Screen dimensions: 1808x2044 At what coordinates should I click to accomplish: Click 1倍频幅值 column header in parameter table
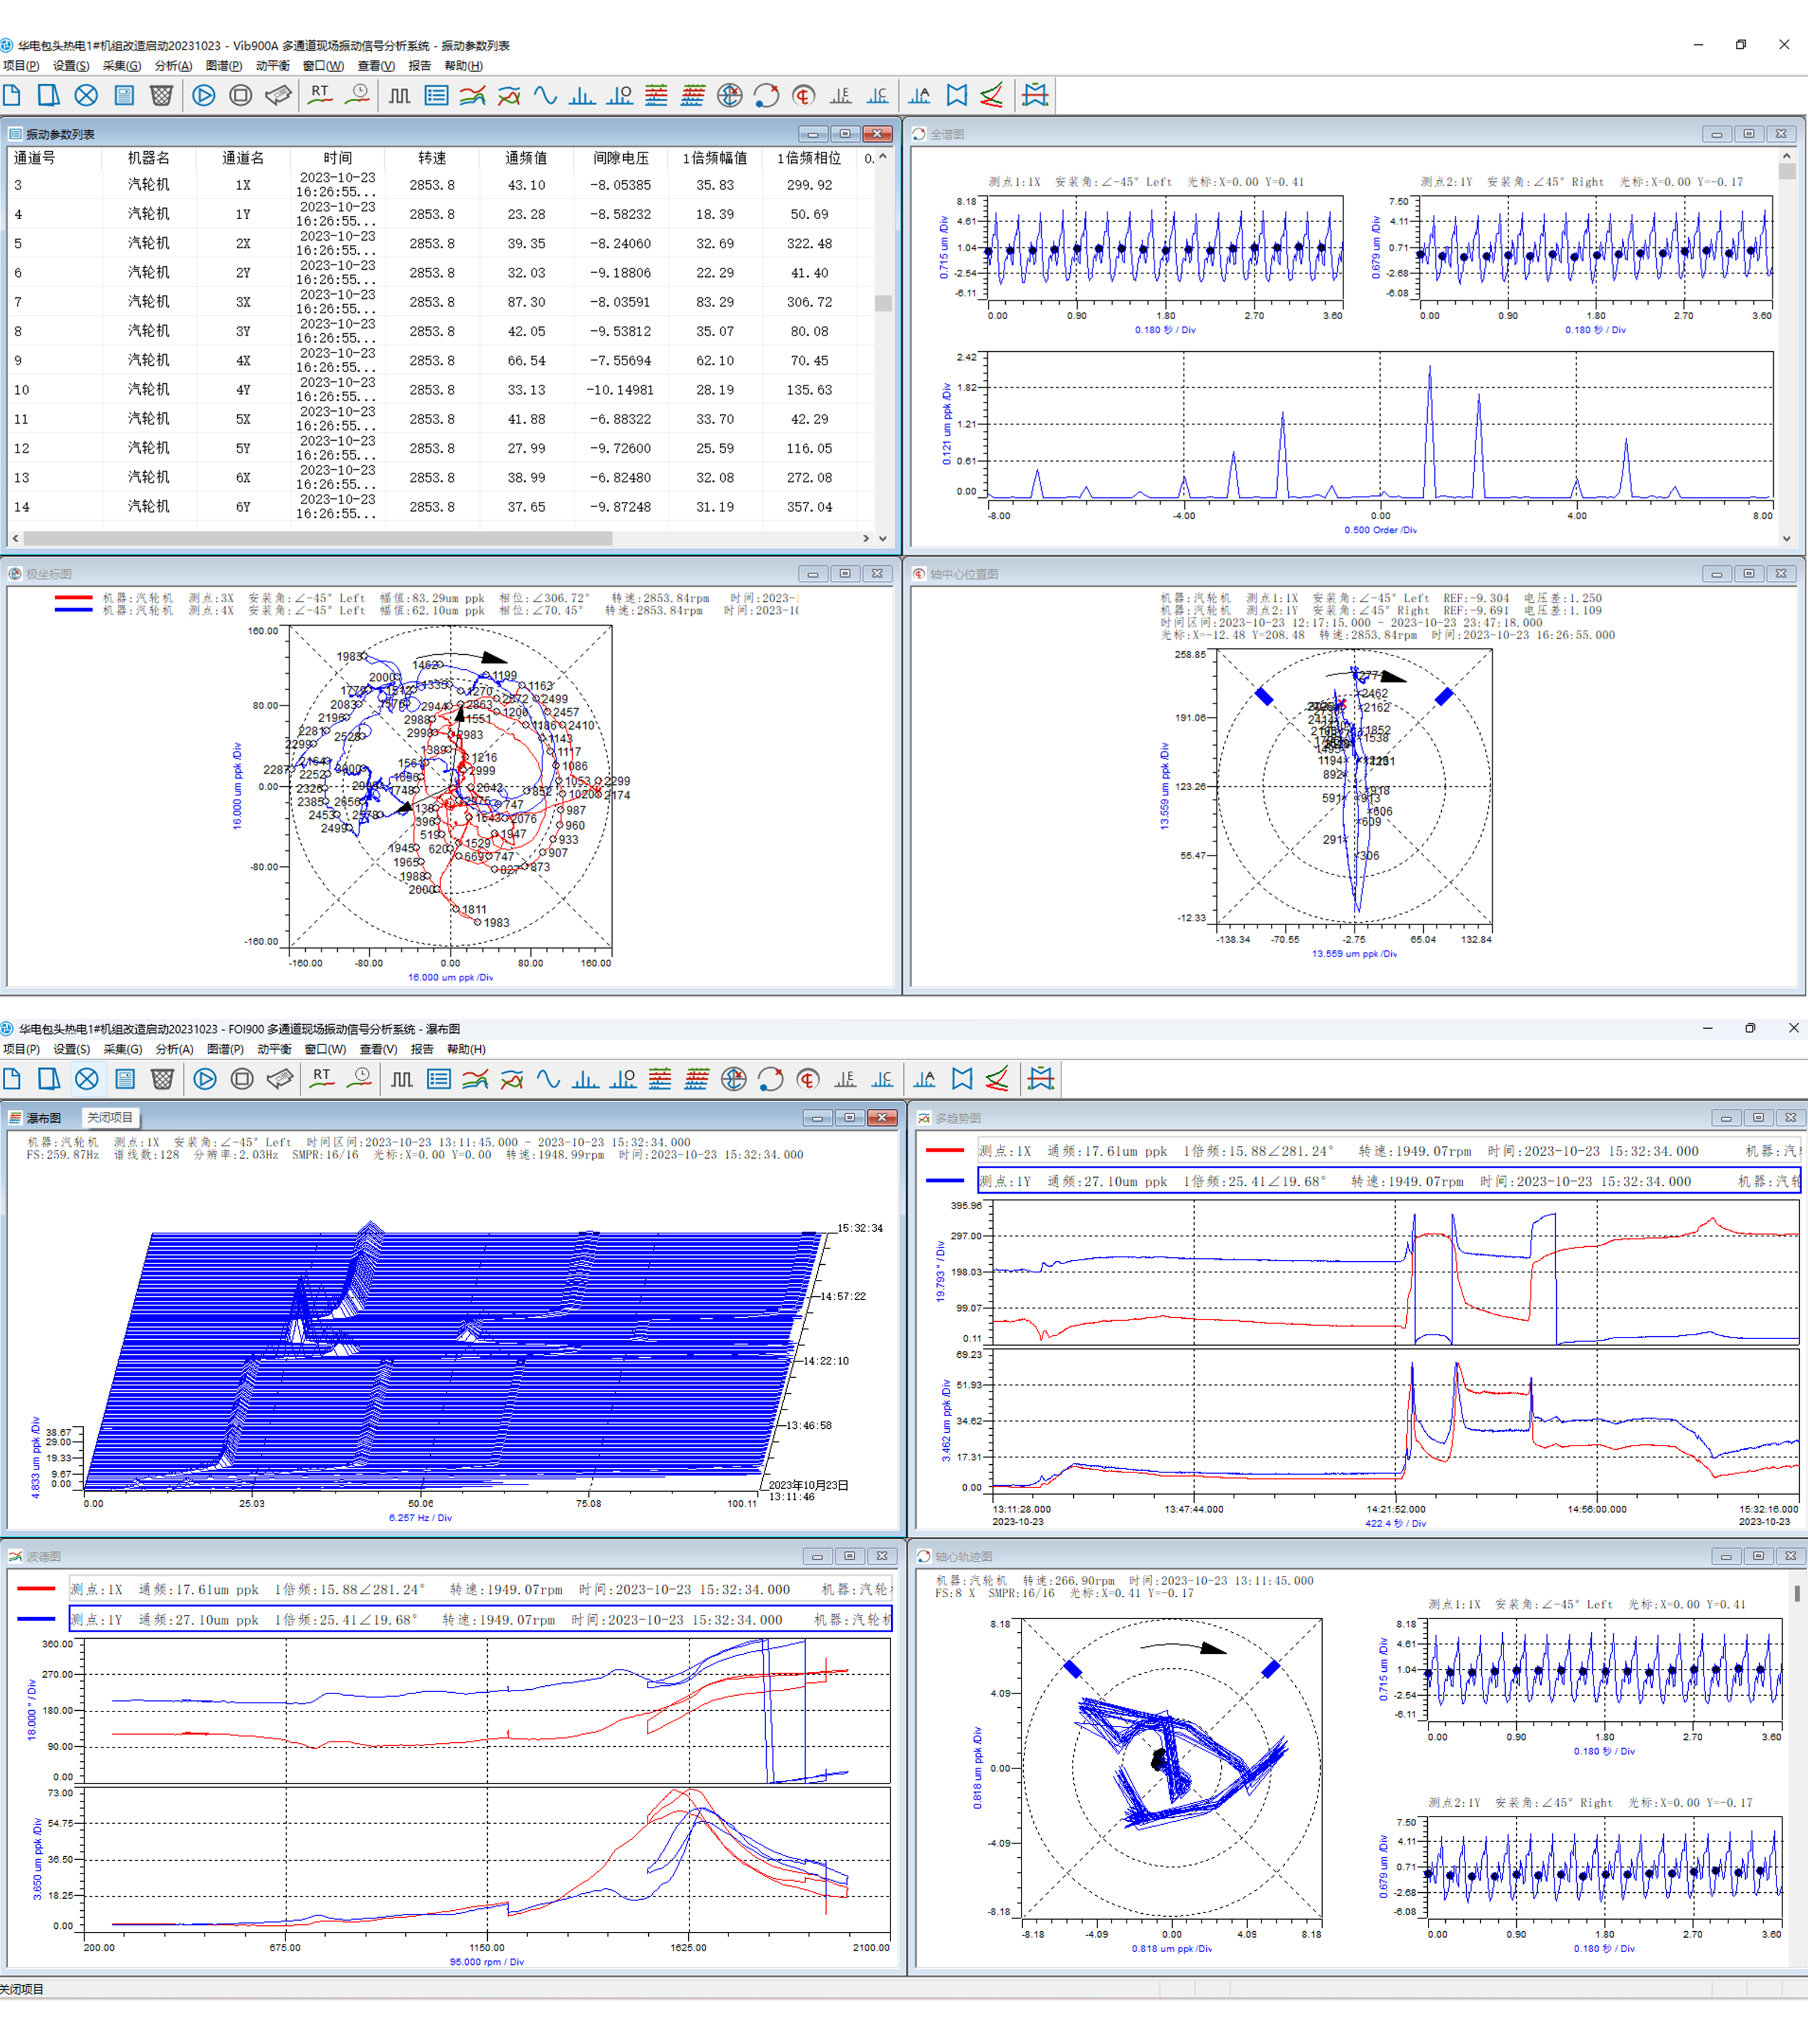point(715,158)
